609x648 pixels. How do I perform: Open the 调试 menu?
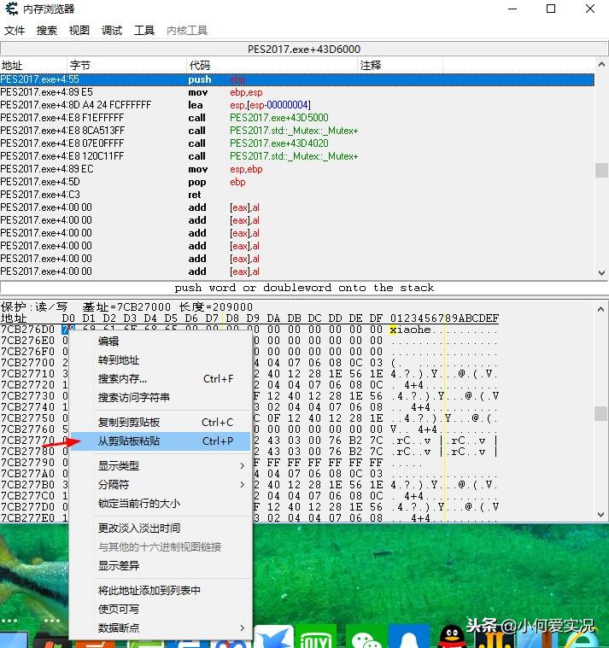(x=112, y=31)
